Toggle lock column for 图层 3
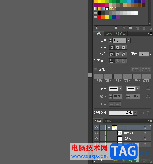Image resolution: width=153 pixels, height=164 pixels. tap(102, 128)
